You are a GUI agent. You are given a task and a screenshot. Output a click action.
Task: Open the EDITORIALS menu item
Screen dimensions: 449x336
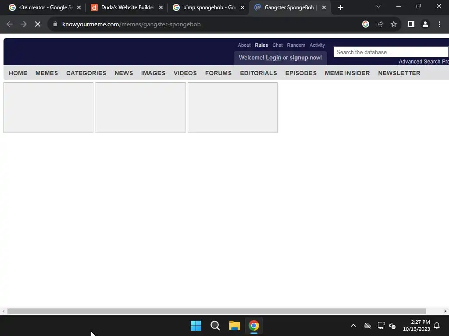click(259, 73)
